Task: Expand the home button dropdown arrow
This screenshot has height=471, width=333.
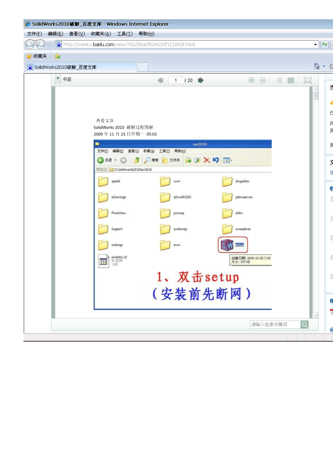Action: click(x=324, y=67)
